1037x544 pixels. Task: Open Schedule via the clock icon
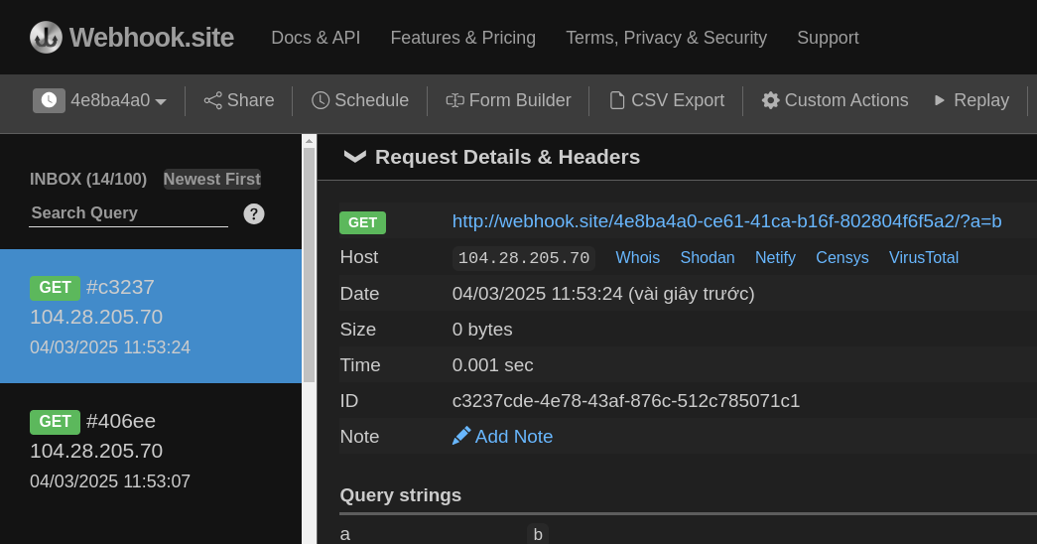(321, 100)
